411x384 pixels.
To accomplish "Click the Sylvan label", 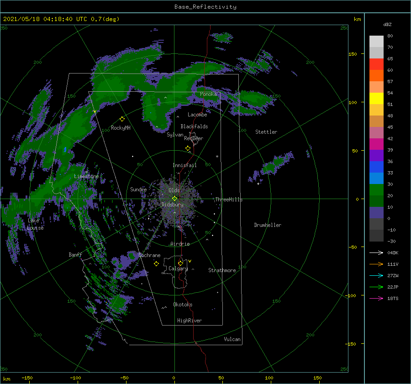I will pos(175,135).
